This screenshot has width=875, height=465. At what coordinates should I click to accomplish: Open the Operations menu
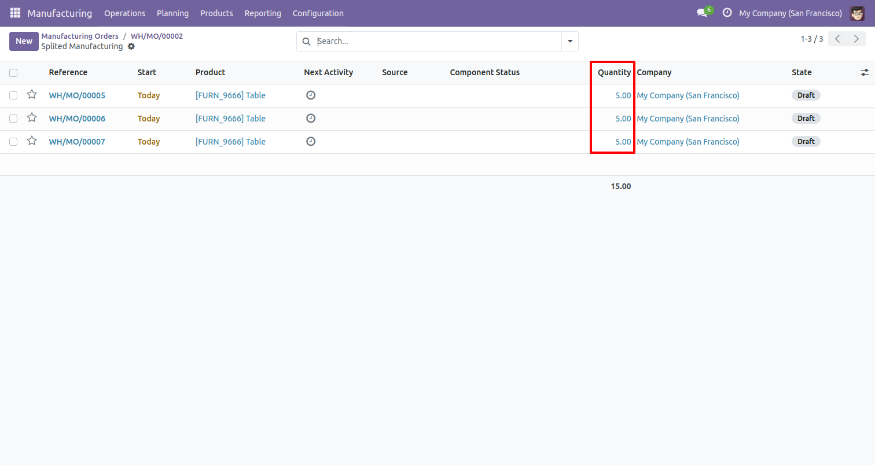(x=124, y=13)
